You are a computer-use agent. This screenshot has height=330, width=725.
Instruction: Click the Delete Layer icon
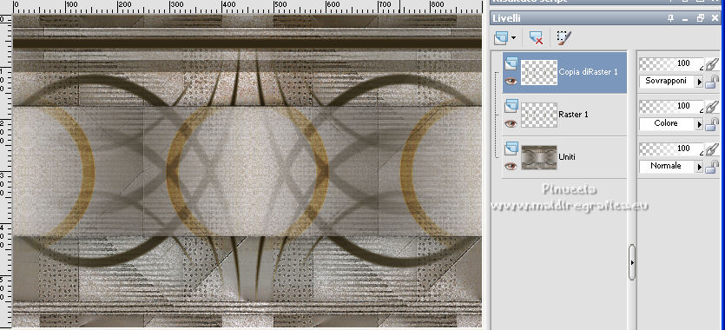[537, 37]
